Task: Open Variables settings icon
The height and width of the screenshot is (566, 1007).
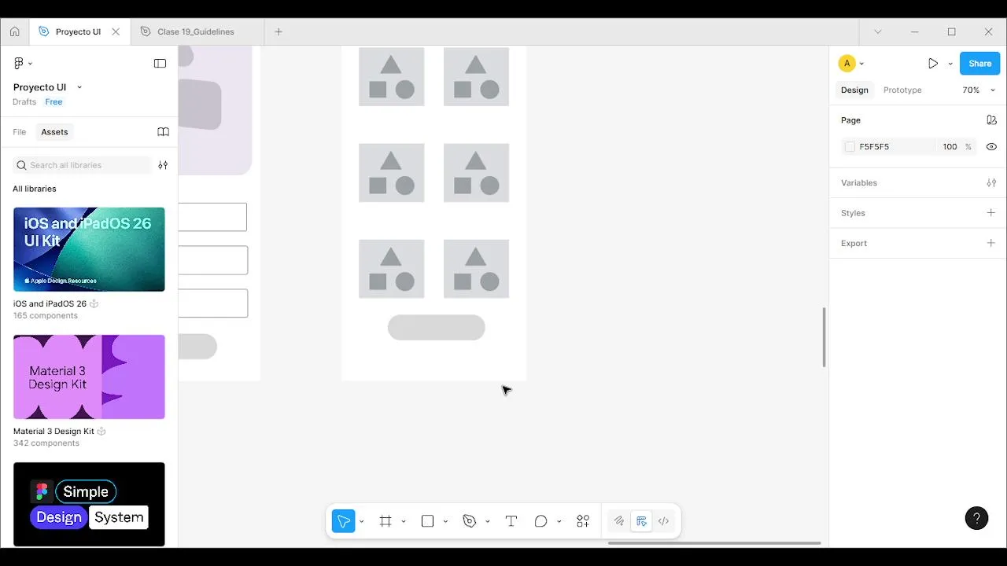Action: coord(991,182)
